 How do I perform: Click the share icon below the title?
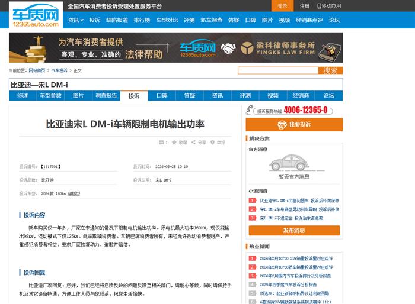point(193,143)
